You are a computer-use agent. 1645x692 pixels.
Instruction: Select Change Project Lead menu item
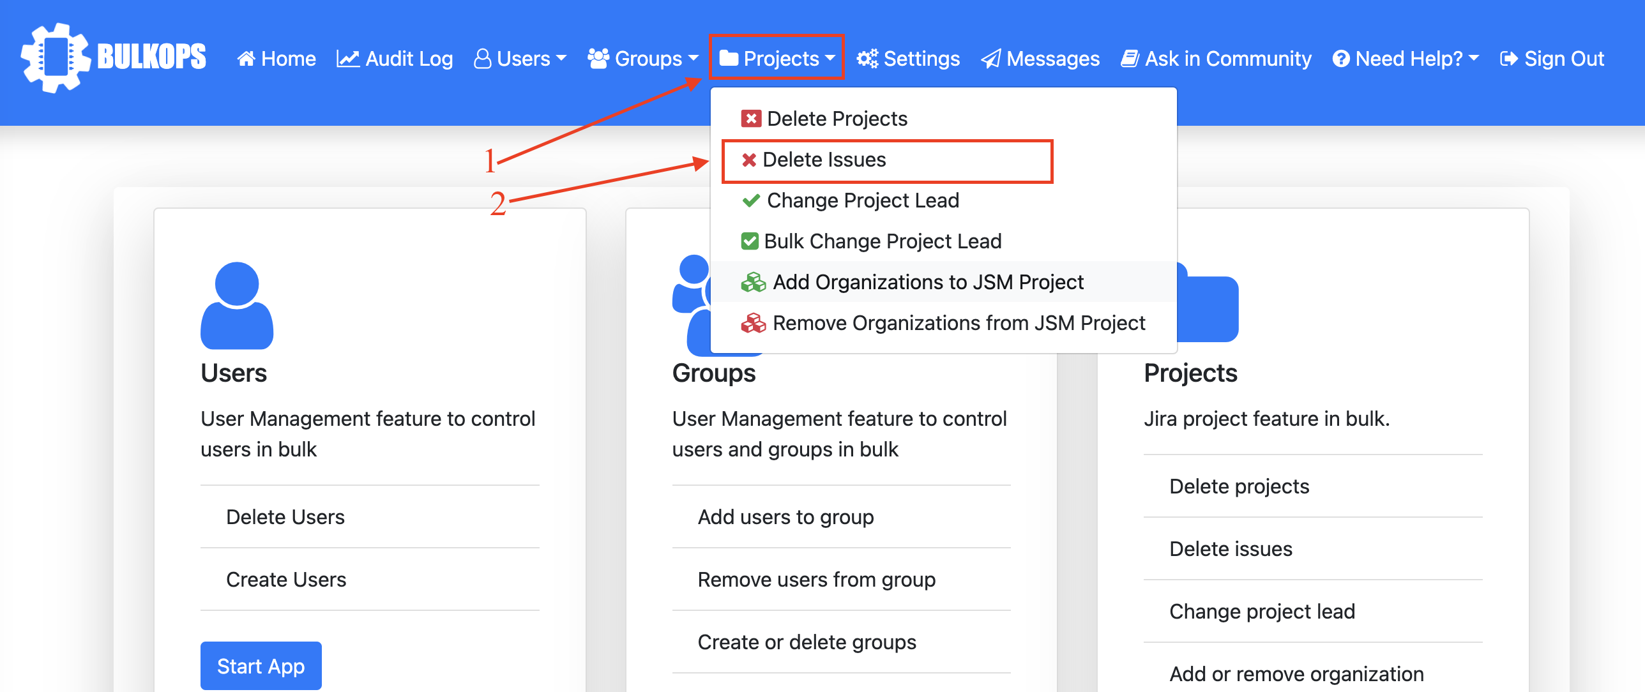pos(944,200)
